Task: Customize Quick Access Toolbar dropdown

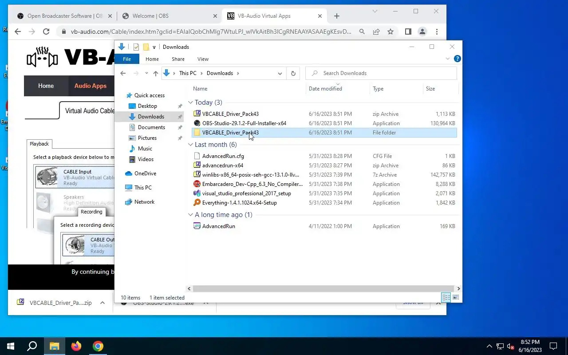Action: point(154,47)
